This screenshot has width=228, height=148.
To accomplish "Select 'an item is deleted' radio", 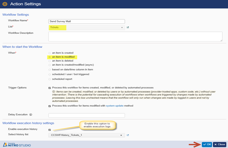I will pyautogui.click(x=50, y=61).
